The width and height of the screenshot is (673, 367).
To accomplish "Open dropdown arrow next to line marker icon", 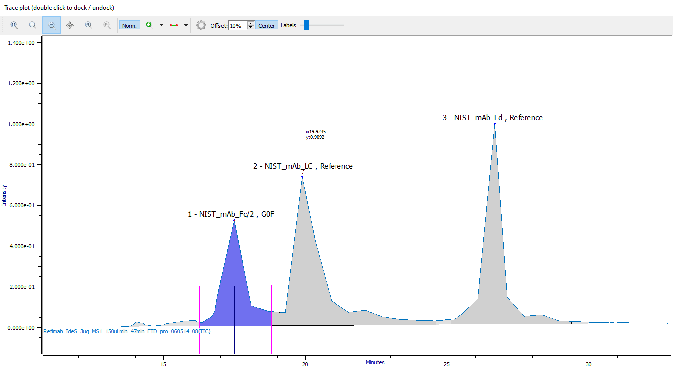I will coord(186,25).
